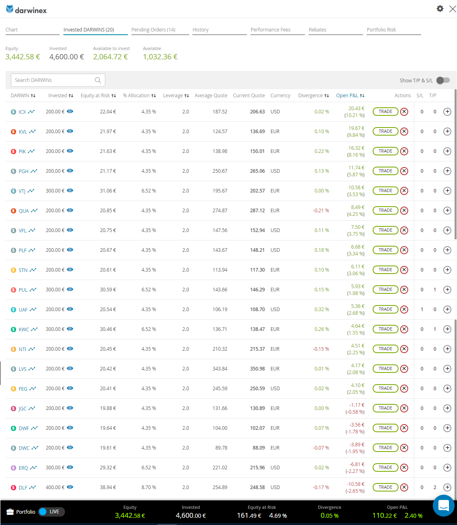This screenshot has height=525, width=457.
Task: Switch to the Chart tab
Action: pyautogui.click(x=33, y=30)
